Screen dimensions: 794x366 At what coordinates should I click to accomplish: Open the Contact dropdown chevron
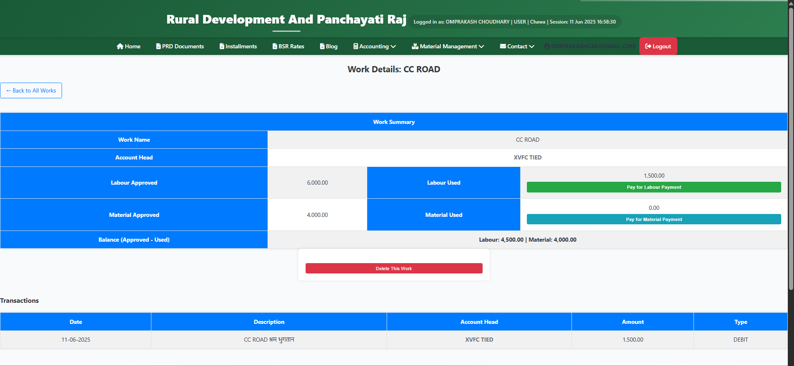coord(532,47)
